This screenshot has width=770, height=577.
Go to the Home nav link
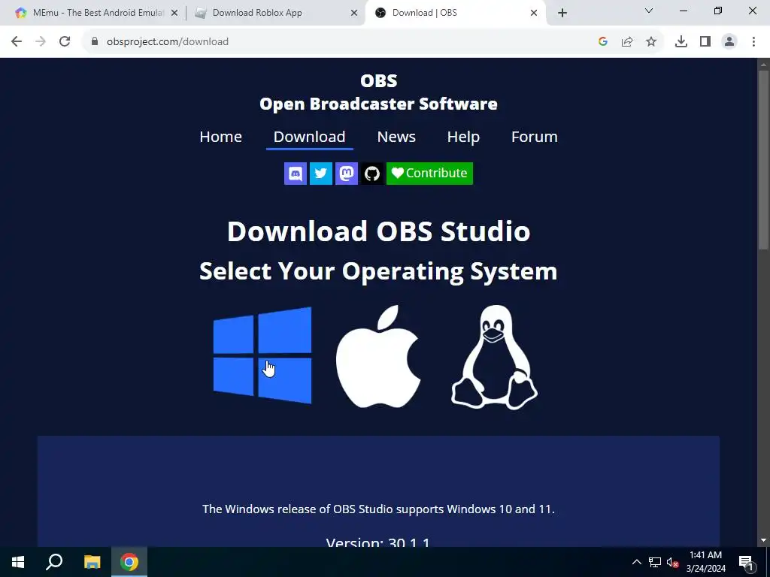(x=220, y=137)
